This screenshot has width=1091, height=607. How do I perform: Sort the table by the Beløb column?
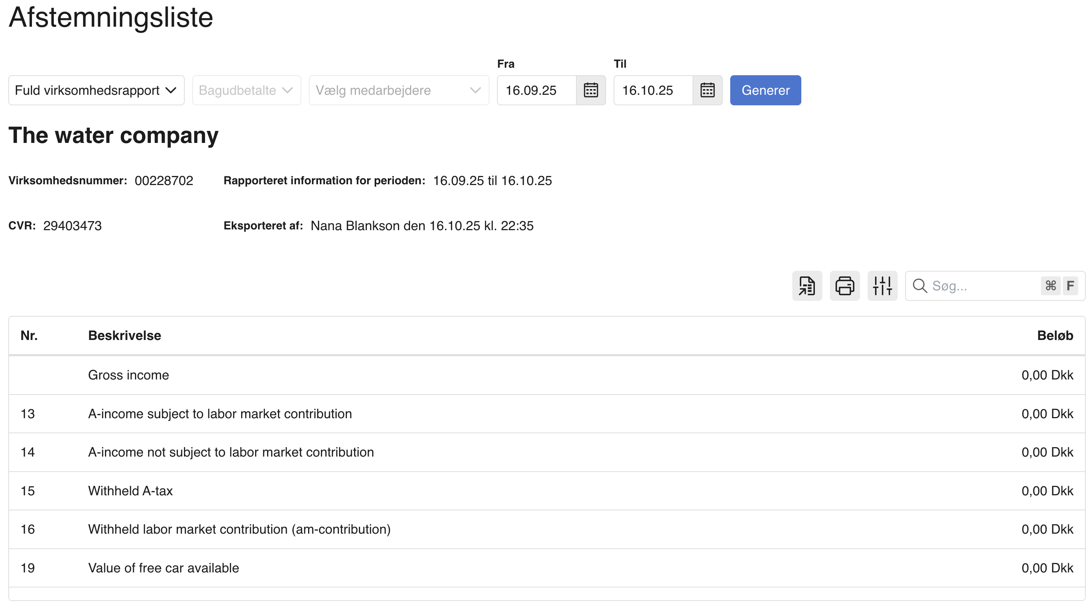1055,335
